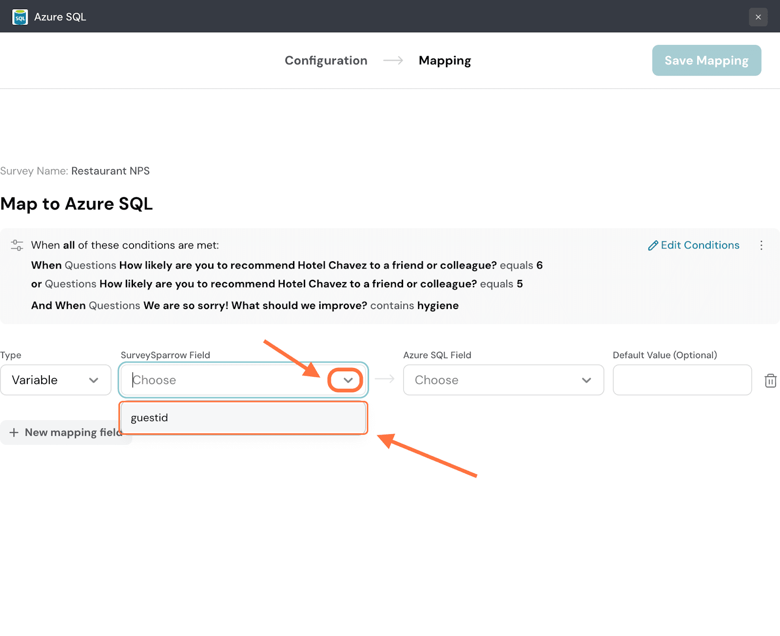The image size is (780, 636).
Task: Click the Azure SQL Field chevron arrow
Action: click(x=586, y=380)
